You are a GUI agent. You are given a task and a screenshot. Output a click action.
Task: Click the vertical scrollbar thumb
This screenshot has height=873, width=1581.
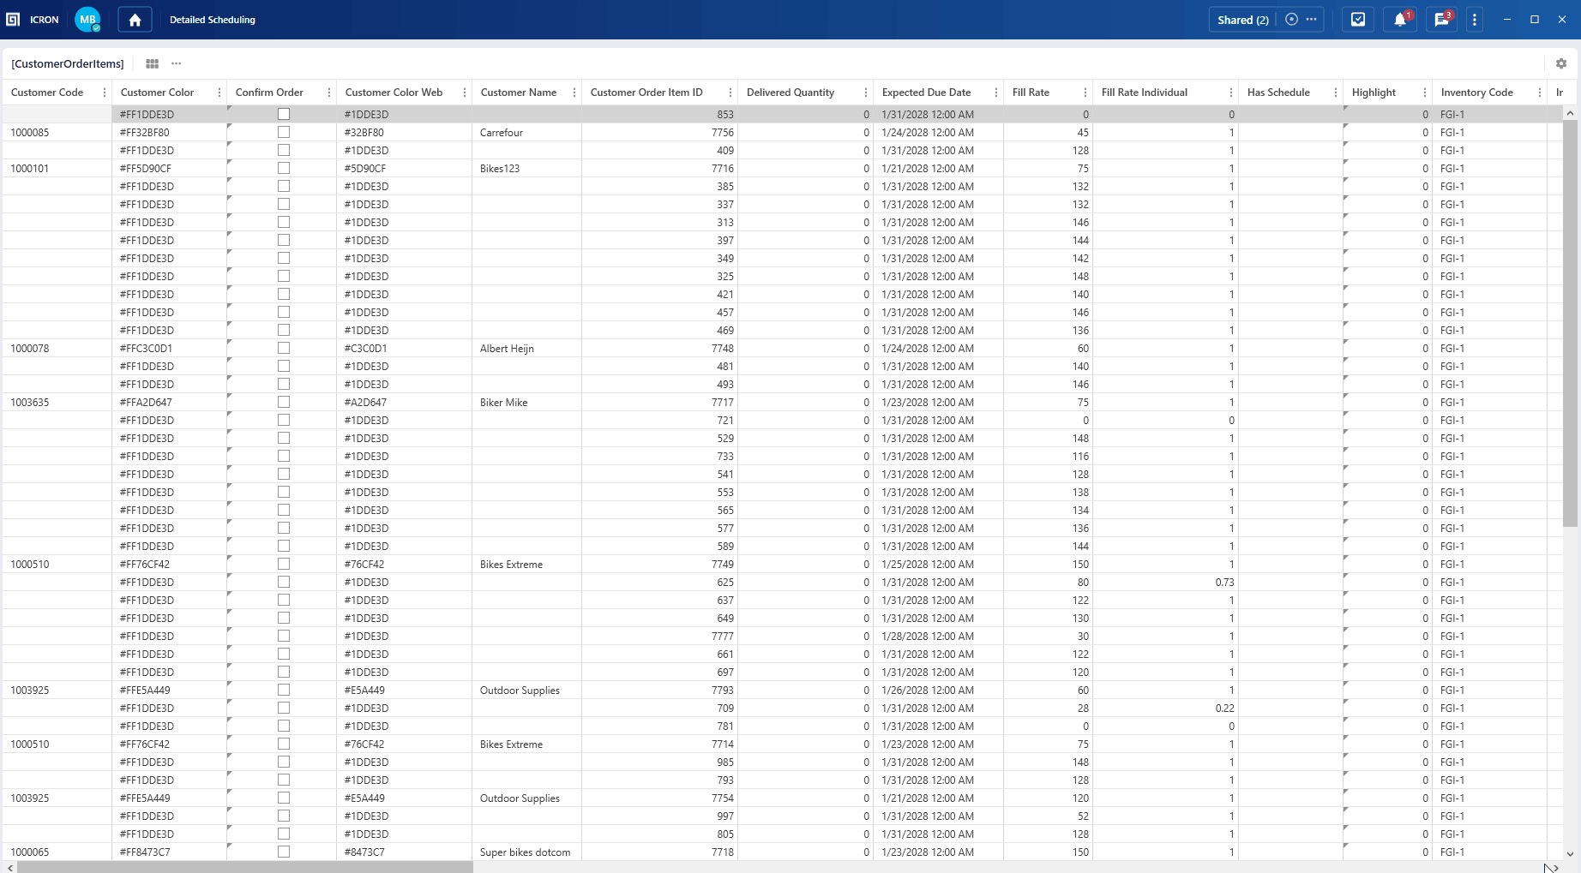(x=1570, y=324)
